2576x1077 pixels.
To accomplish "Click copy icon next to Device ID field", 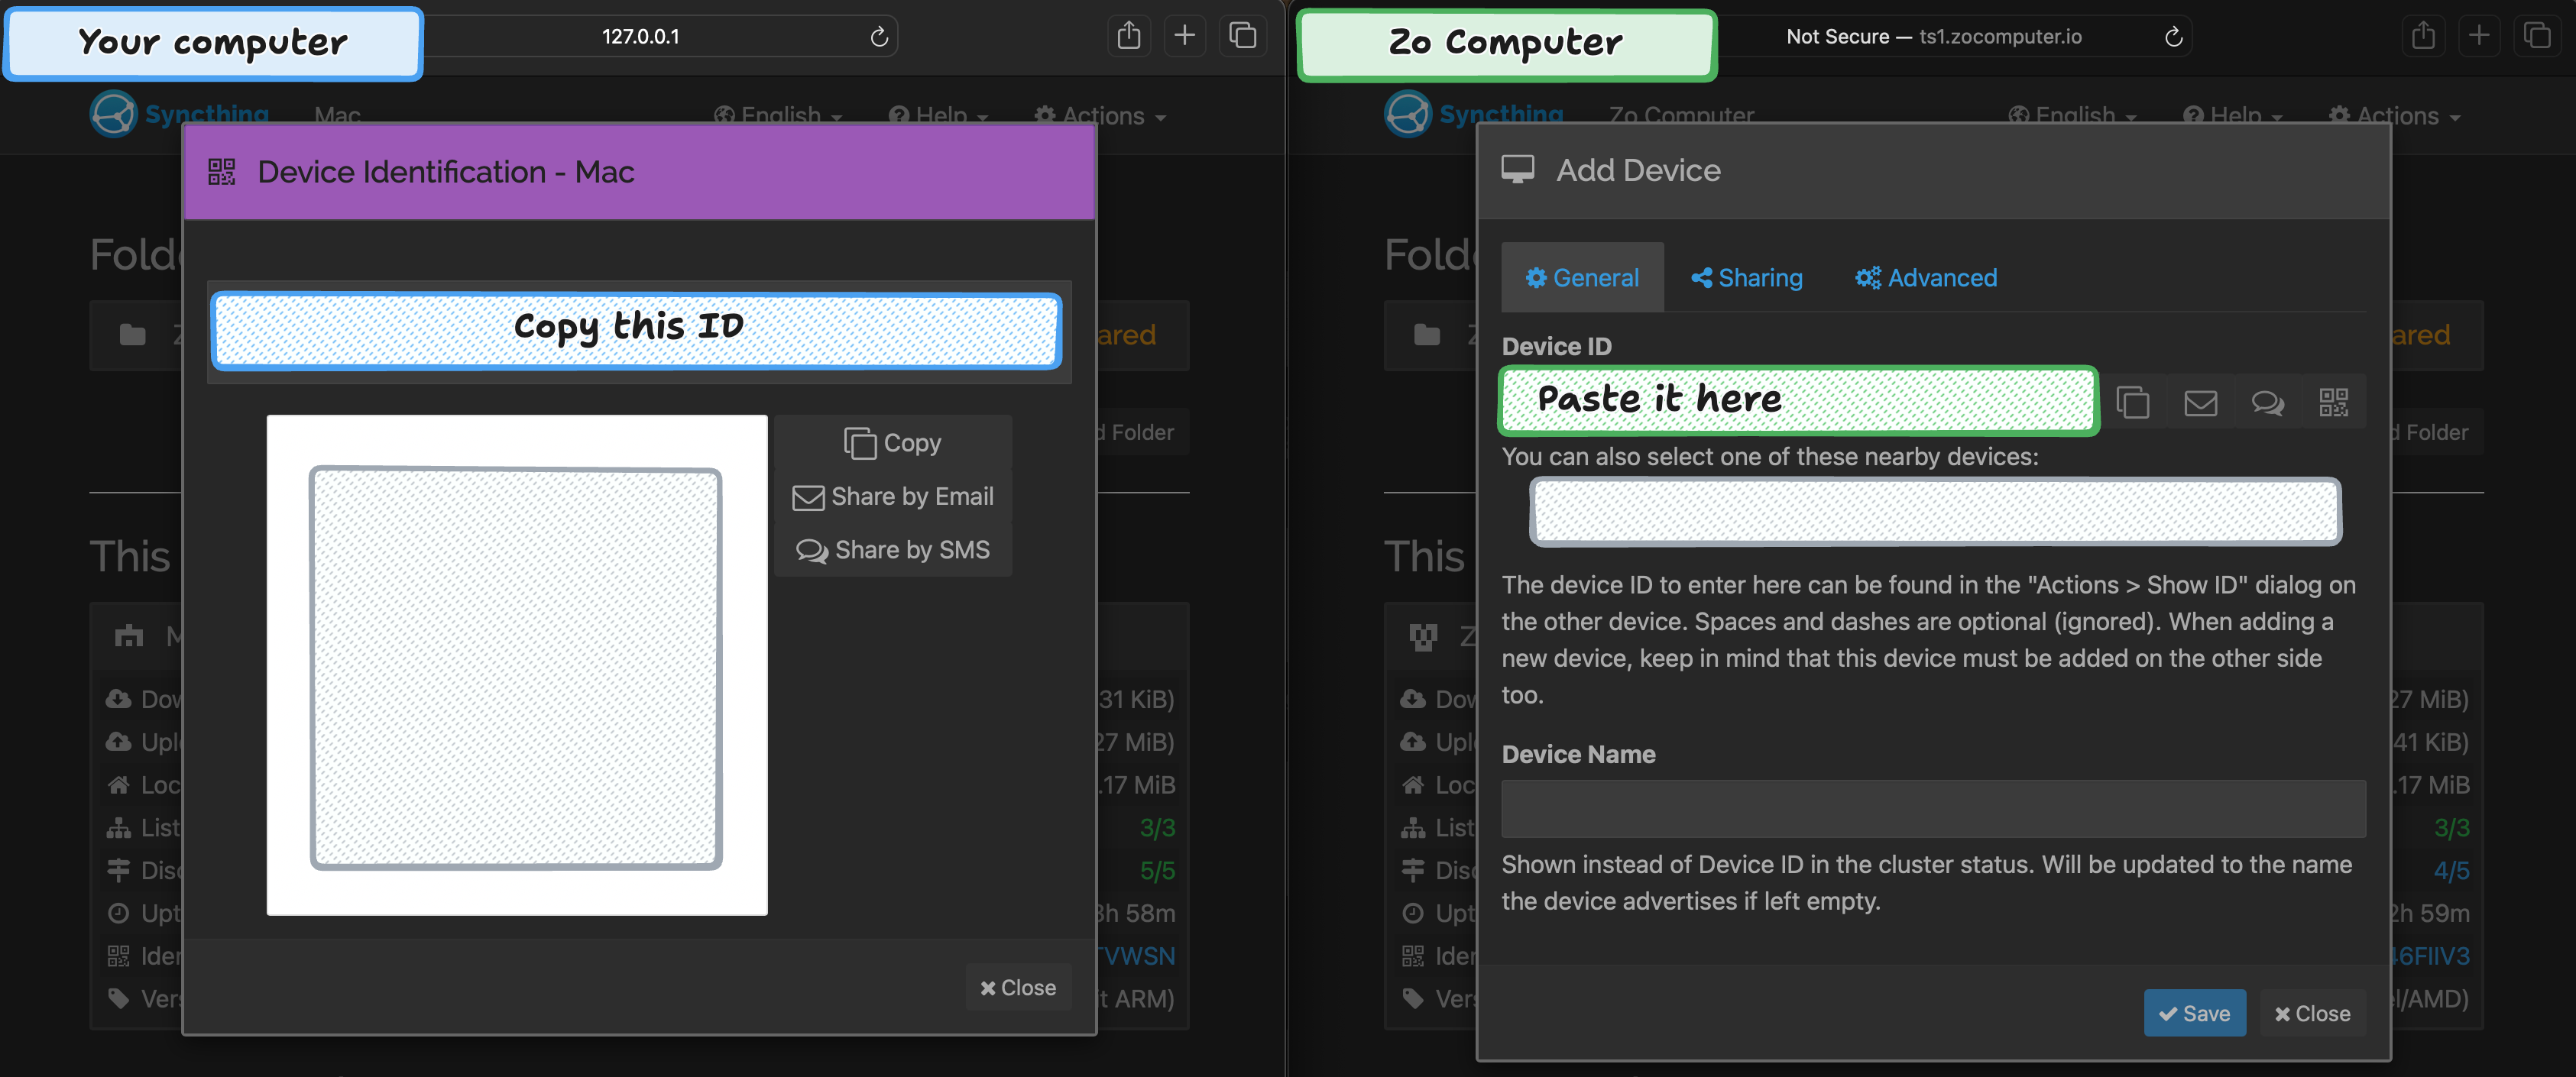I will 2132,402.
